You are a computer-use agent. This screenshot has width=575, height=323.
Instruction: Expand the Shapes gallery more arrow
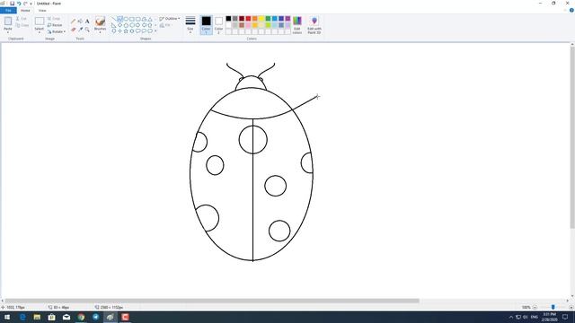point(155,31)
